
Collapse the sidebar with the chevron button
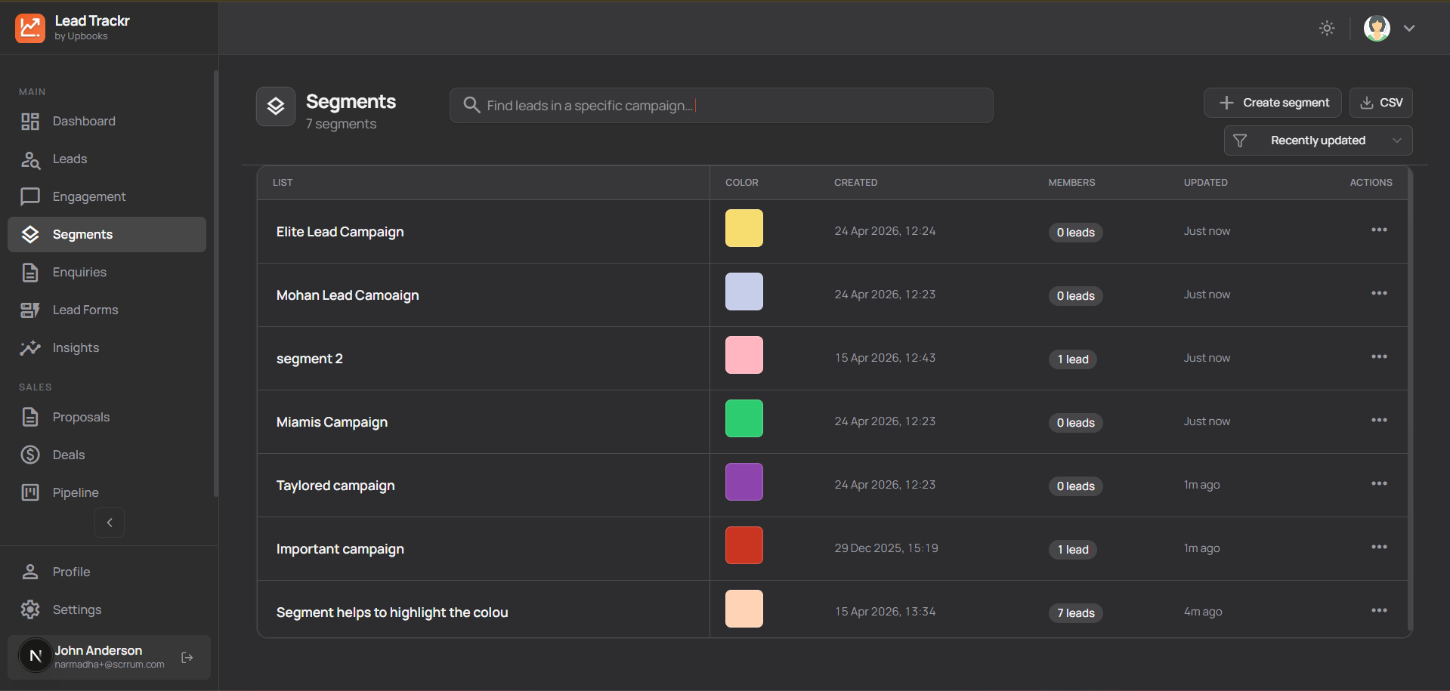click(110, 523)
